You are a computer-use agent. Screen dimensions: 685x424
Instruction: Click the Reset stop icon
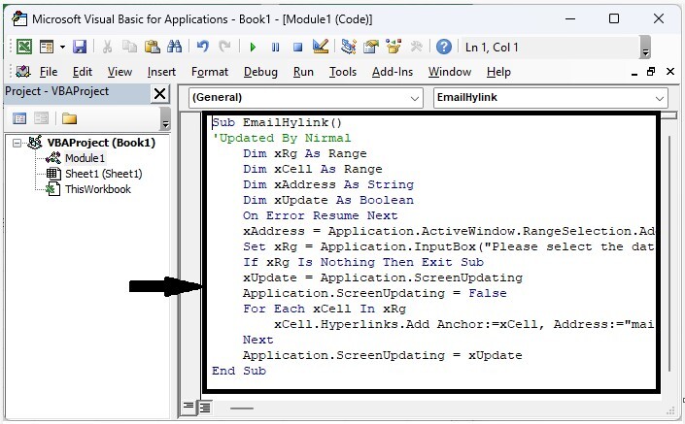coord(298,47)
